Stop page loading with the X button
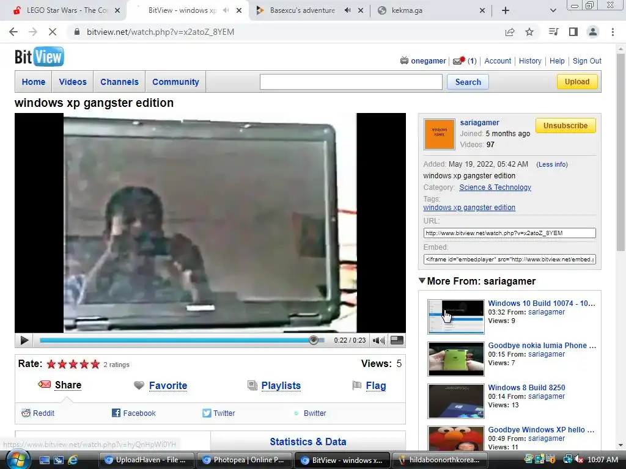Image resolution: width=626 pixels, height=469 pixels. [53, 32]
